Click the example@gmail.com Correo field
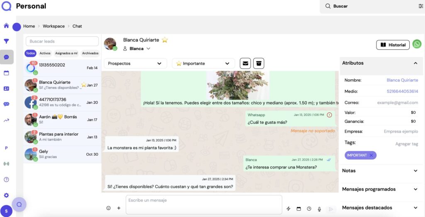This screenshot has width=425, height=217. click(397, 102)
